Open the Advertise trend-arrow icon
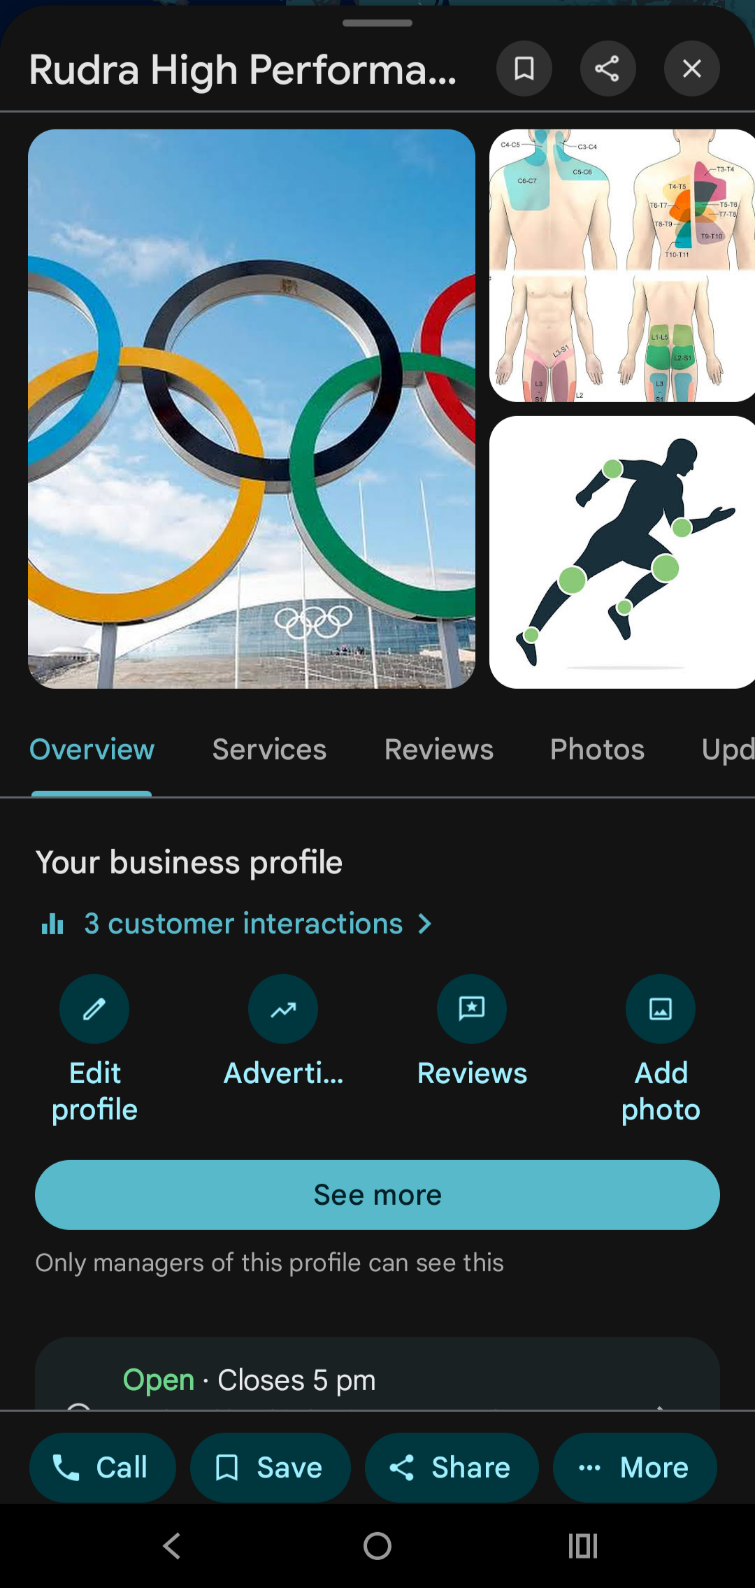The width and height of the screenshot is (755, 1588). coord(283,1009)
